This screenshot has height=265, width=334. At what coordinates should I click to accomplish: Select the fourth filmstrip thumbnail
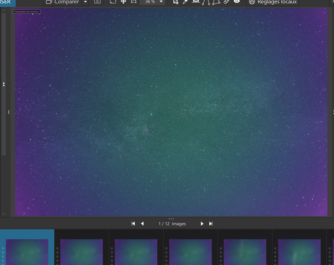pyautogui.click(x=191, y=252)
